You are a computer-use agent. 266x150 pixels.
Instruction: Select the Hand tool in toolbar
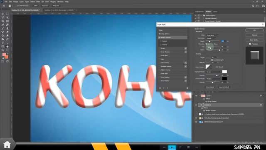[7, 46]
